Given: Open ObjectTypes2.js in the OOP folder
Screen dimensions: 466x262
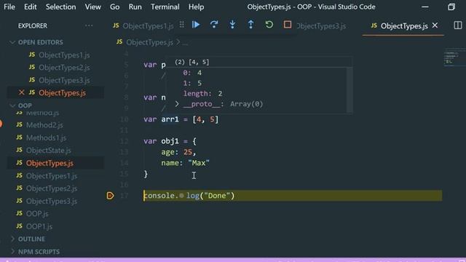Looking at the screenshot, I should point(52,188).
